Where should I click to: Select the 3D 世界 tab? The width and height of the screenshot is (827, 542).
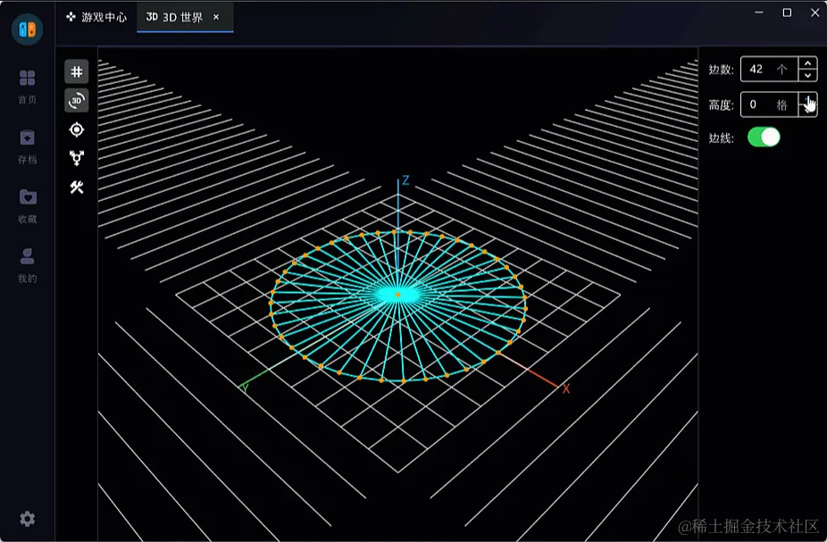(x=174, y=17)
